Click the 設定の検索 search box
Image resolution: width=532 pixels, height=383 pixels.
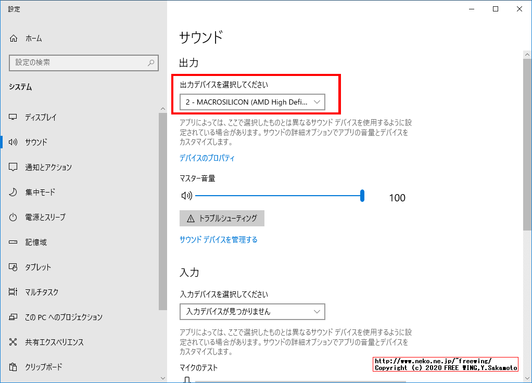click(x=83, y=63)
